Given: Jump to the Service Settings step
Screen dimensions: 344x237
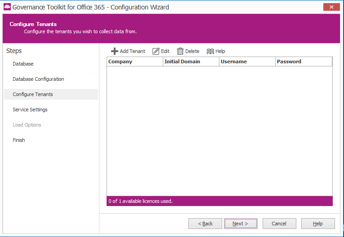Looking at the screenshot, I should pos(30,110).
